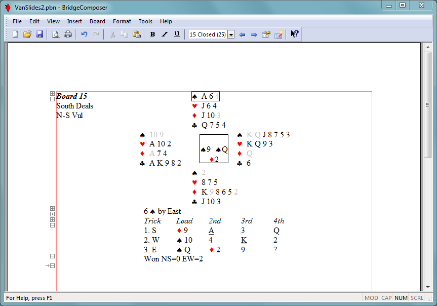Open the Format menu
Viewport: 437px width, 306px height.
pyautogui.click(x=122, y=21)
